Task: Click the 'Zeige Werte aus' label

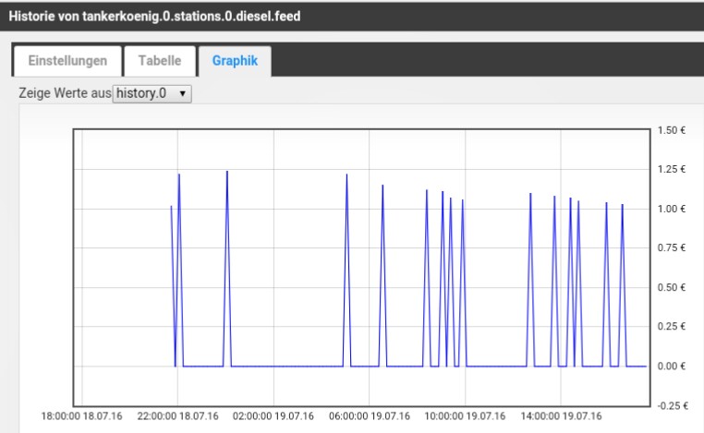Action: (x=64, y=93)
